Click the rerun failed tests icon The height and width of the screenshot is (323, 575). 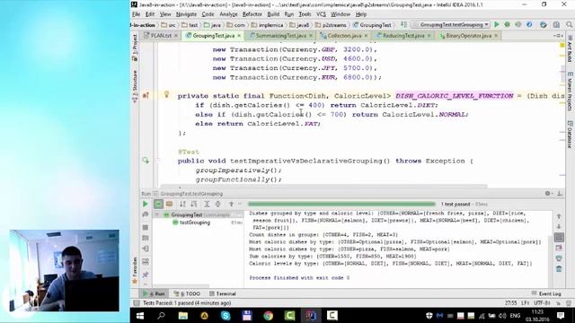click(146, 214)
